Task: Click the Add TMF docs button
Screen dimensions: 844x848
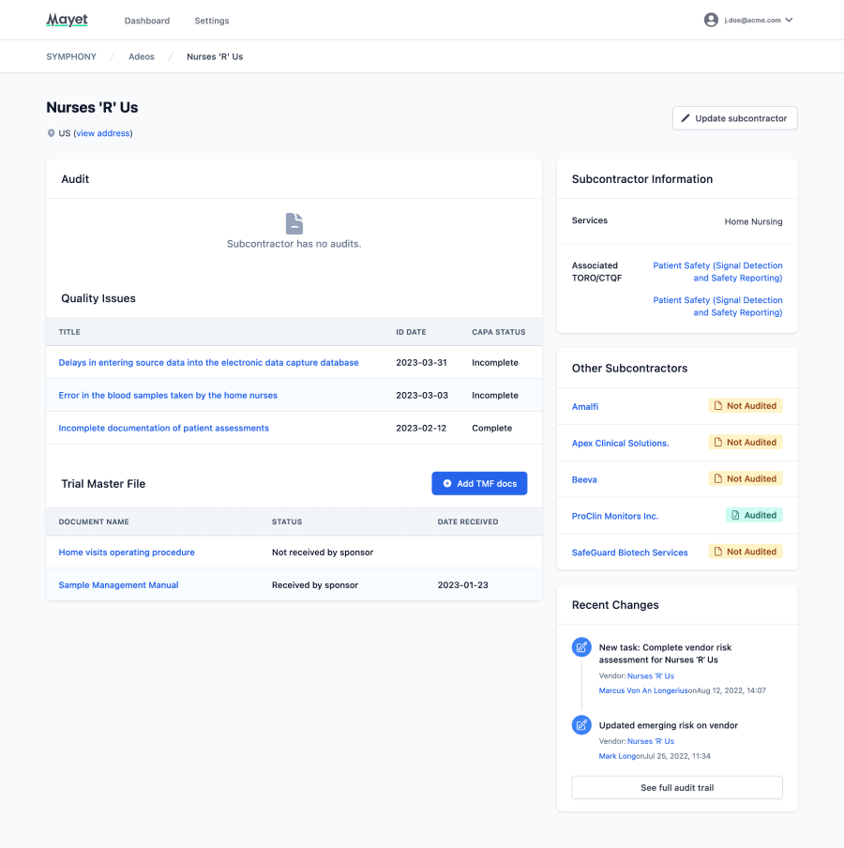Action: pos(479,483)
